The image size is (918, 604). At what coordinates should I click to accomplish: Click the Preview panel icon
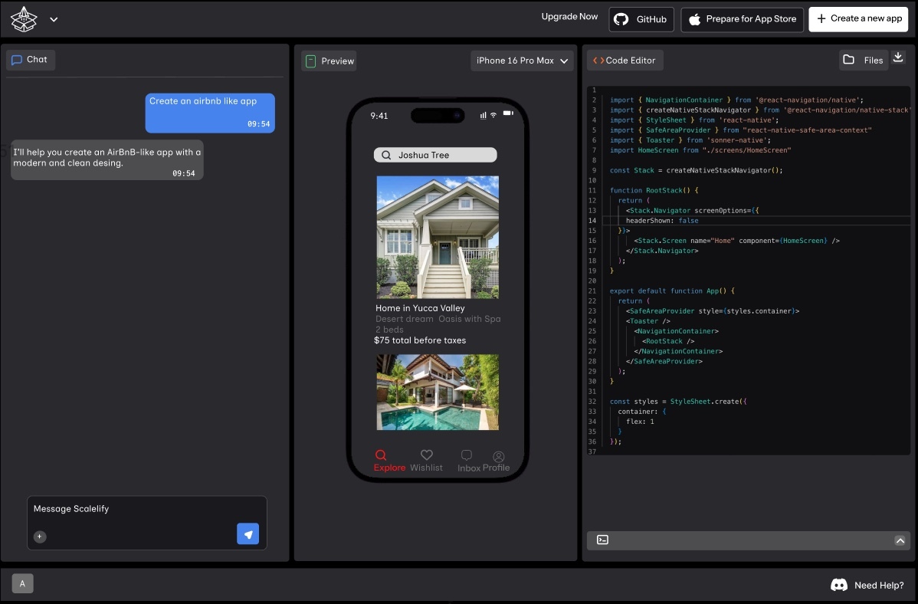[310, 61]
